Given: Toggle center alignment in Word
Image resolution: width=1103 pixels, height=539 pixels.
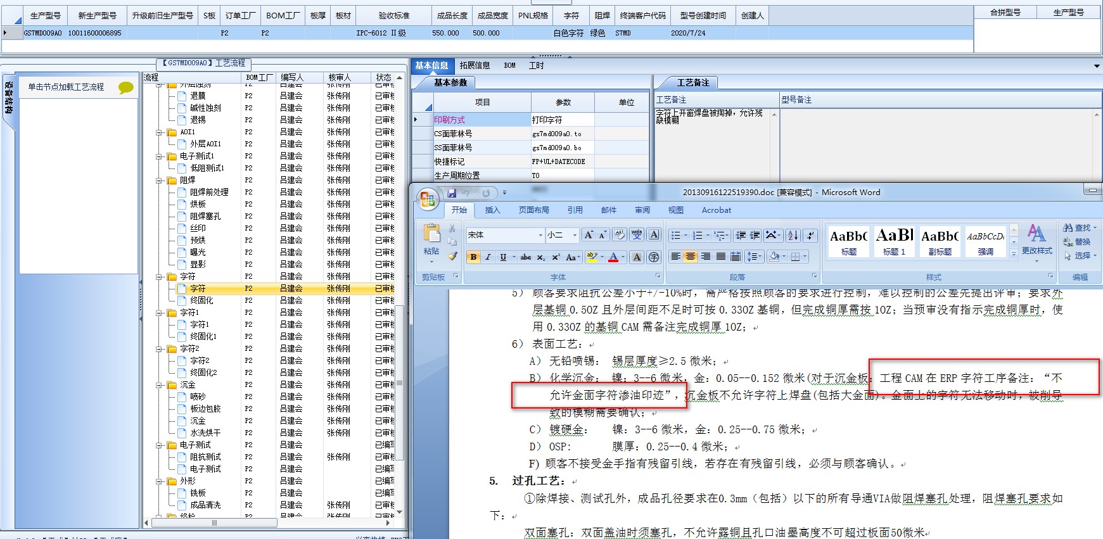Looking at the screenshot, I should point(691,257).
